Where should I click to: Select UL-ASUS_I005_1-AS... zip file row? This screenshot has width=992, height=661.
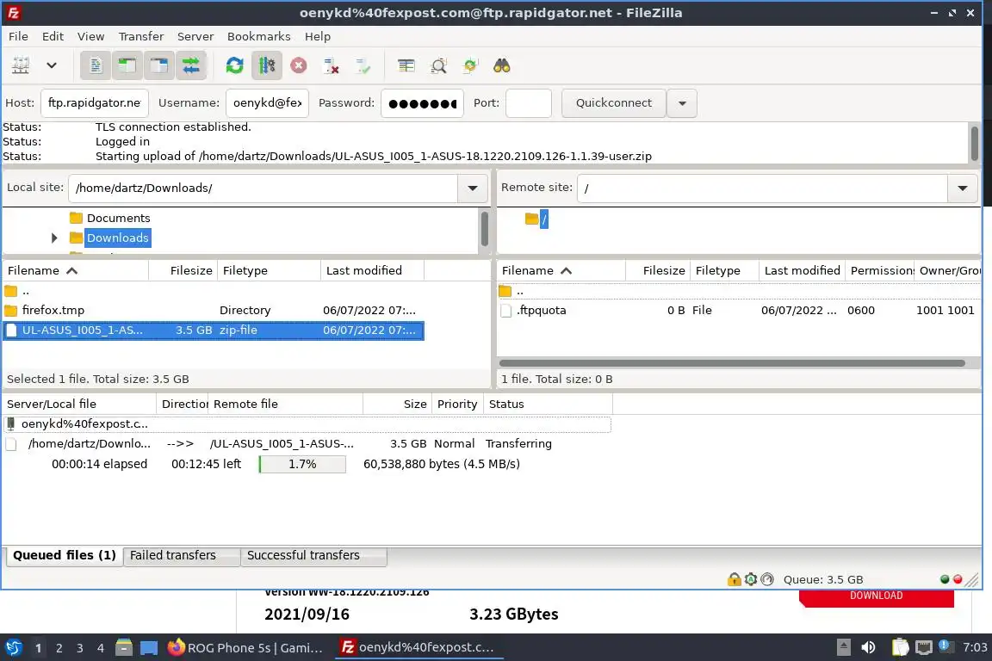coord(214,330)
